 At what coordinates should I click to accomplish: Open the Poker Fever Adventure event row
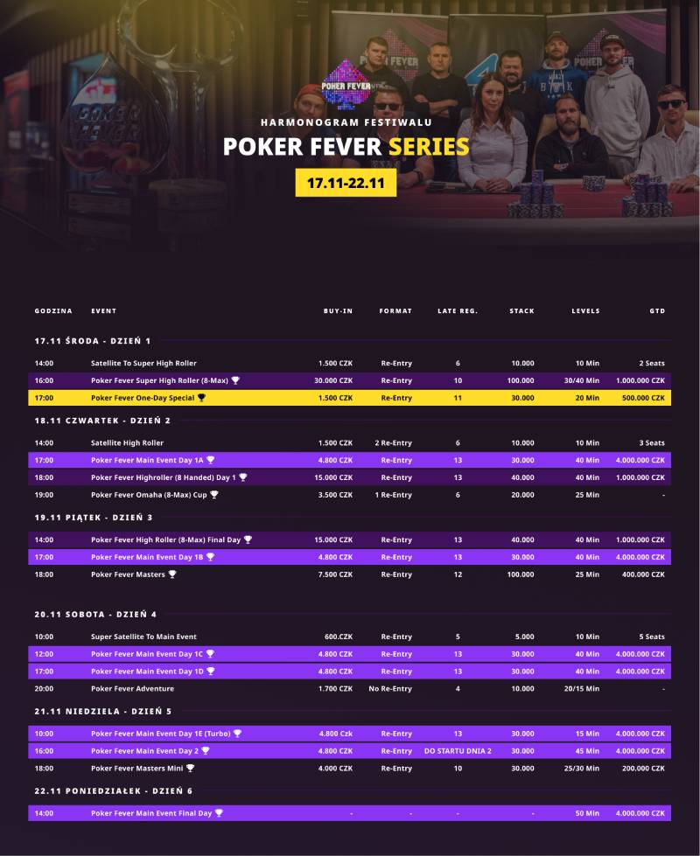click(133, 689)
